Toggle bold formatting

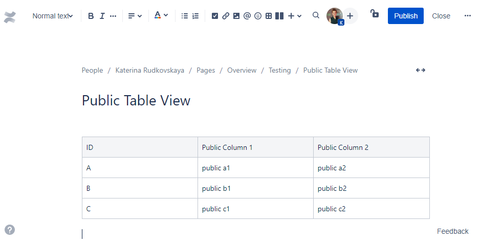pyautogui.click(x=91, y=16)
